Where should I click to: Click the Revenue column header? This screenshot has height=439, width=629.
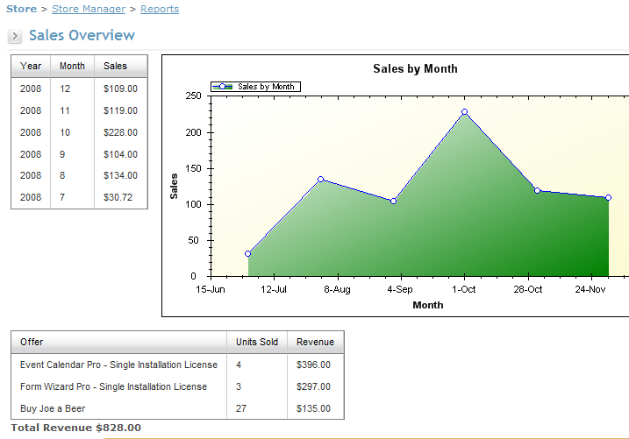pos(314,342)
